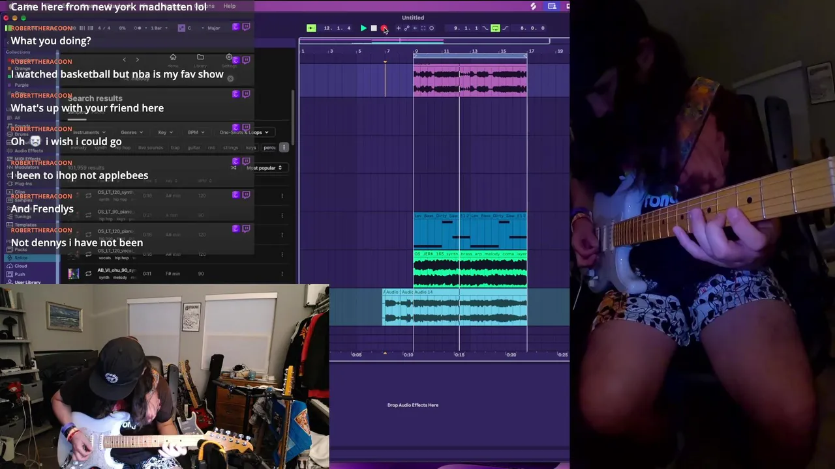Click the 4 / 4 time signature field
Viewport: 835px width, 469px height.
click(x=104, y=28)
